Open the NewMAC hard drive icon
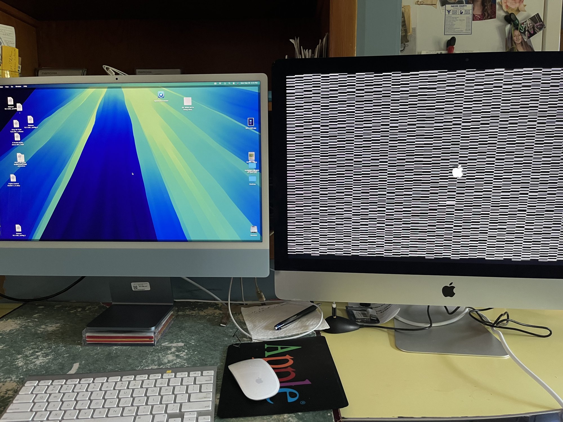Screen dimensions: 563x422 (x=253, y=229)
